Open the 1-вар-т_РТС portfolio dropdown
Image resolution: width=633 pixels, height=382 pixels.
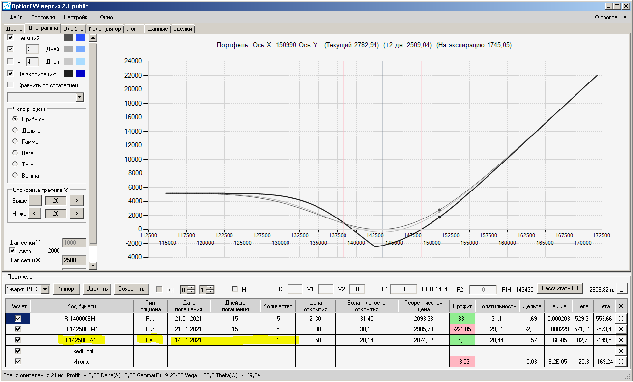click(x=45, y=289)
